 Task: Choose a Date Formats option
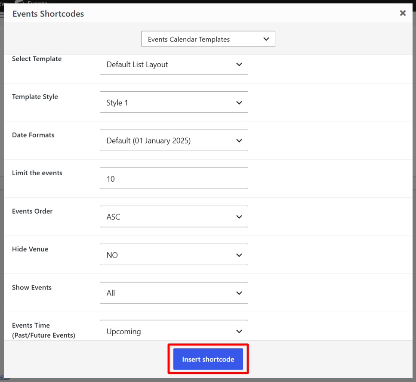coord(174,140)
